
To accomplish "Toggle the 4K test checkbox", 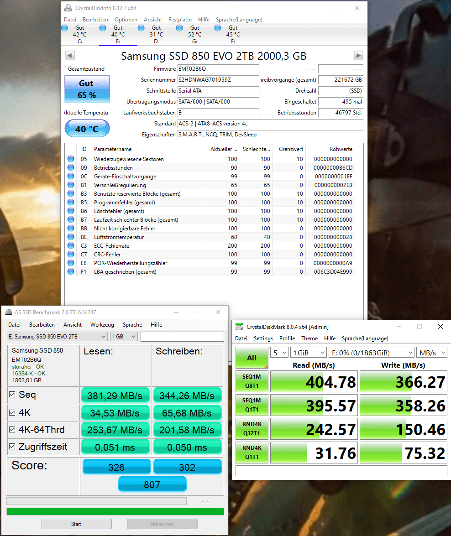I will tap(12, 412).
